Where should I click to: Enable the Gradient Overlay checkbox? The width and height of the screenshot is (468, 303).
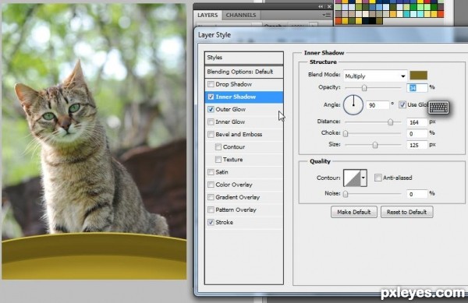click(x=211, y=197)
